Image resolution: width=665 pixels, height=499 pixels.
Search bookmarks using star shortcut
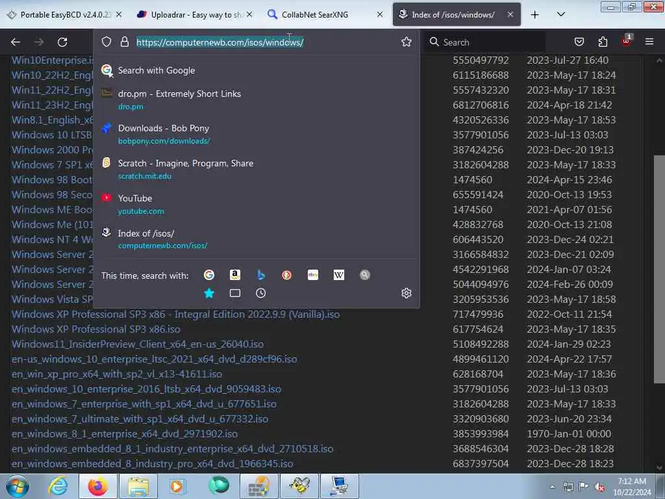tap(209, 293)
